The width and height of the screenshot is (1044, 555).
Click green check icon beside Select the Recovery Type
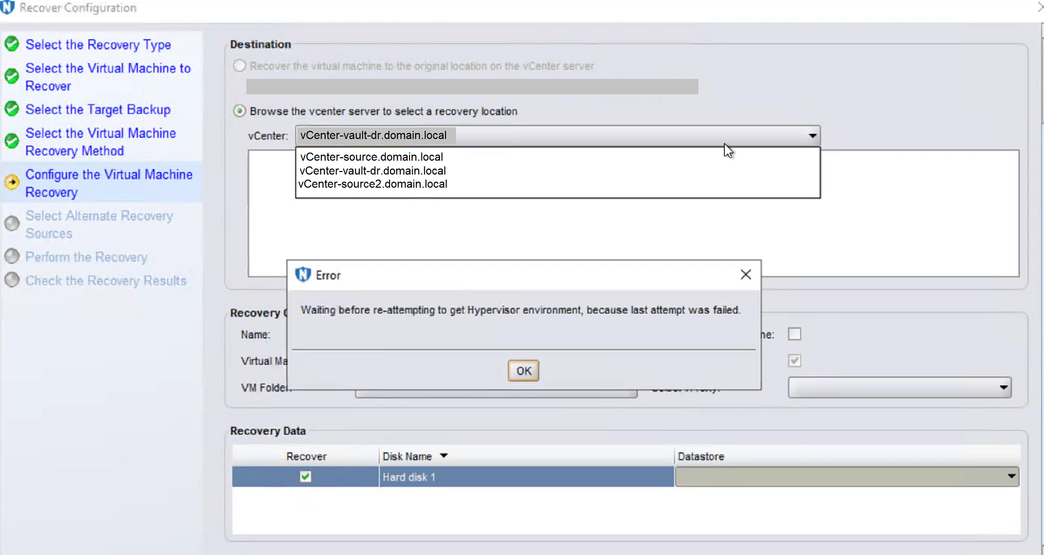pos(12,44)
